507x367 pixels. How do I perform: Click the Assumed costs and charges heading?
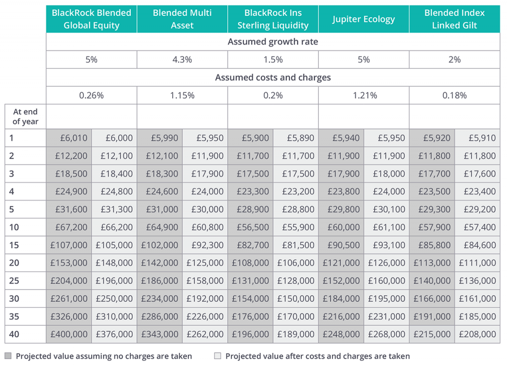tap(273, 77)
